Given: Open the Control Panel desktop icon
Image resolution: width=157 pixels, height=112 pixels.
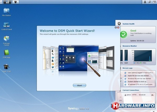Looking at the screenshot, I should point(7,26).
